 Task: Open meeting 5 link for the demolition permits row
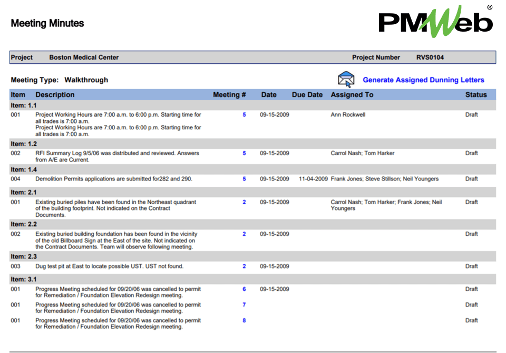[244, 179]
